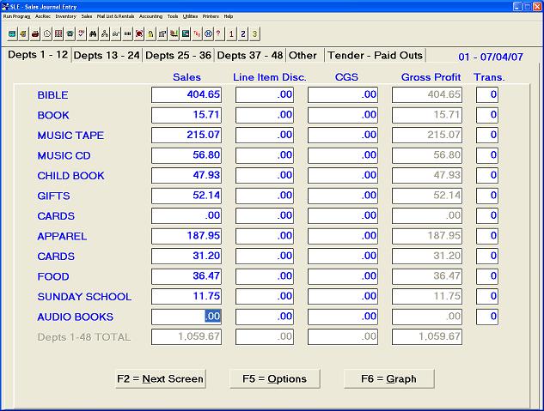Click the AUDIO BOOKS Sales field
Image resolution: width=544 pixels, height=411 pixels.
tap(186, 317)
